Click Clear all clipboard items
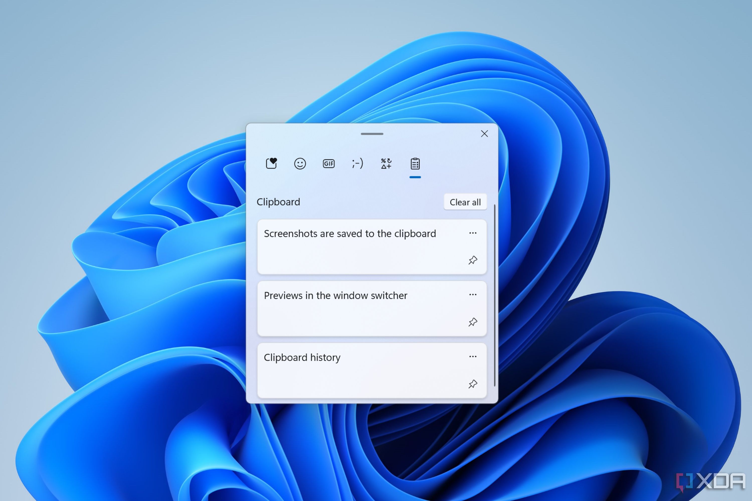Image resolution: width=752 pixels, height=501 pixels. 465,202
